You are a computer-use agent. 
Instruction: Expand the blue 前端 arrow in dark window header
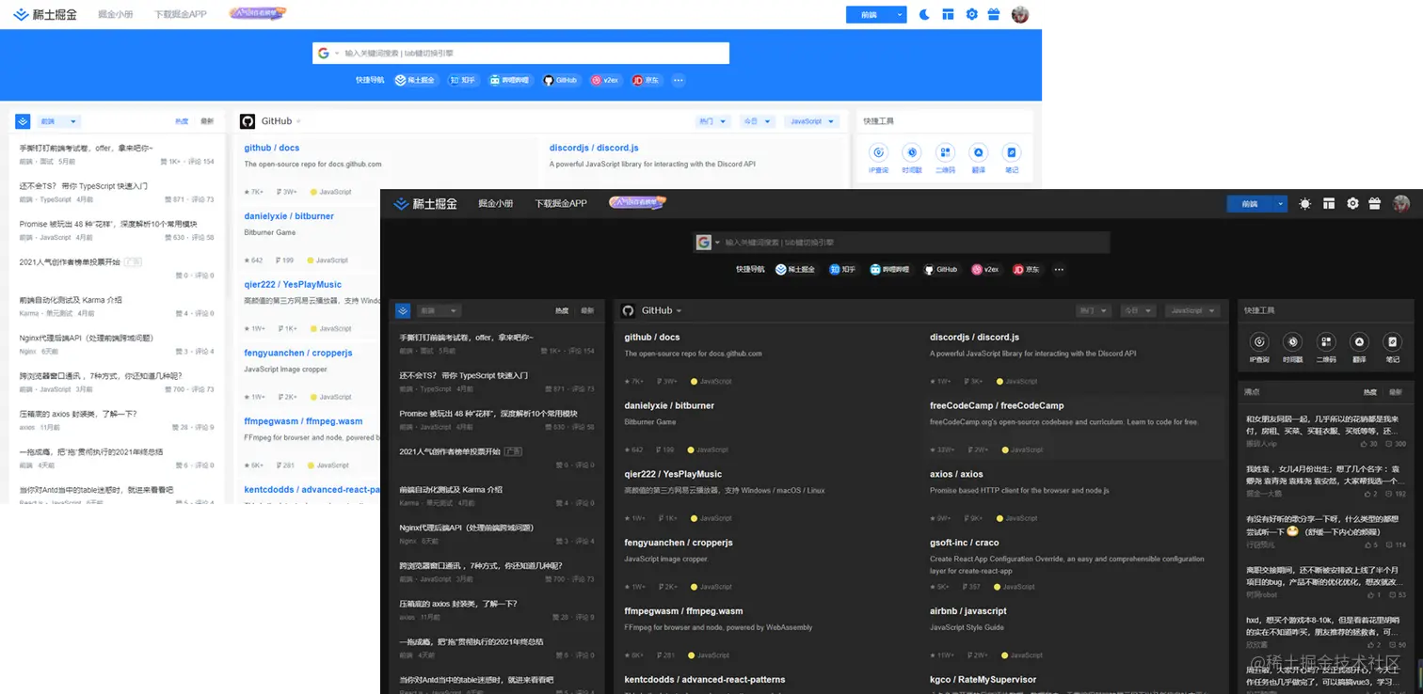[1280, 203]
